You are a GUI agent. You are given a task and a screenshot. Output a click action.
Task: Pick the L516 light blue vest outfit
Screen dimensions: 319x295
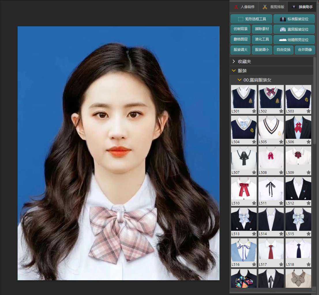244,250
